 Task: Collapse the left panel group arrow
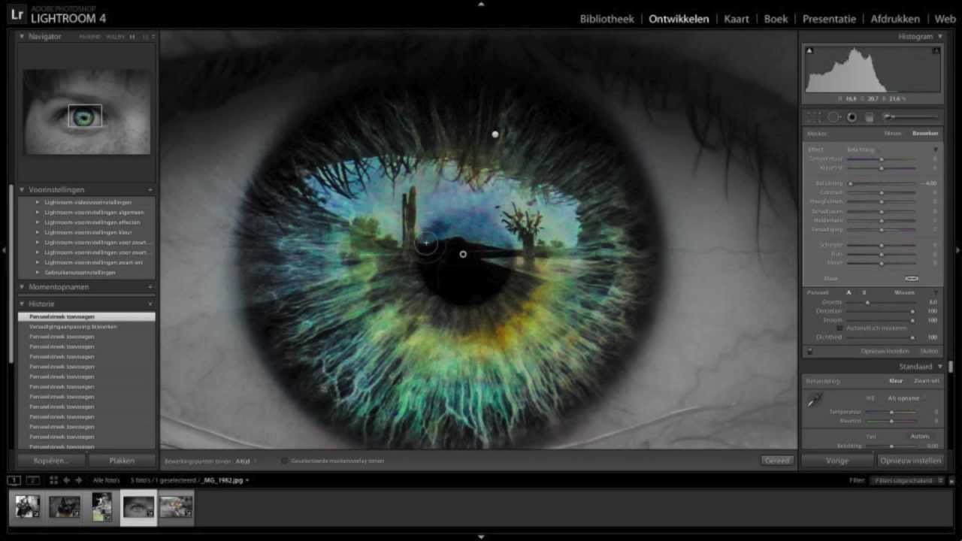click(4, 250)
